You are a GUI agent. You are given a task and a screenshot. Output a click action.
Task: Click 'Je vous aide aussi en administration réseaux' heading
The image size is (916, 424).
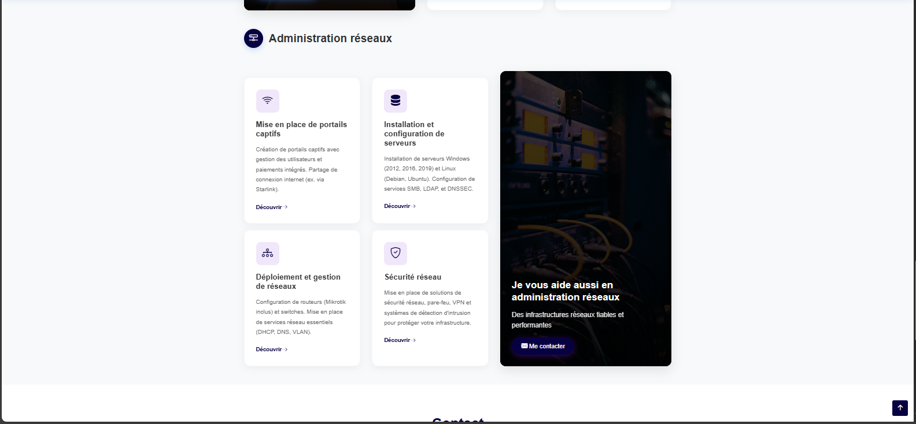[x=565, y=291]
